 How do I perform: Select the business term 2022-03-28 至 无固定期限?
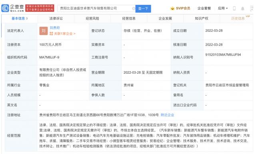coord(143,72)
